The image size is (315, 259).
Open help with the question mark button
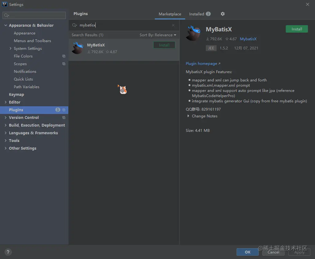(8, 252)
